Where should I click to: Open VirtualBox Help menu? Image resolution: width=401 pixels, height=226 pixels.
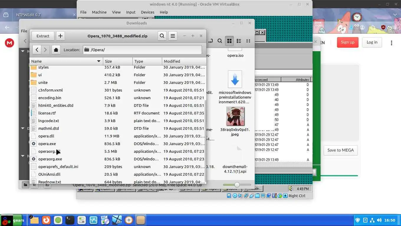pos(164,12)
